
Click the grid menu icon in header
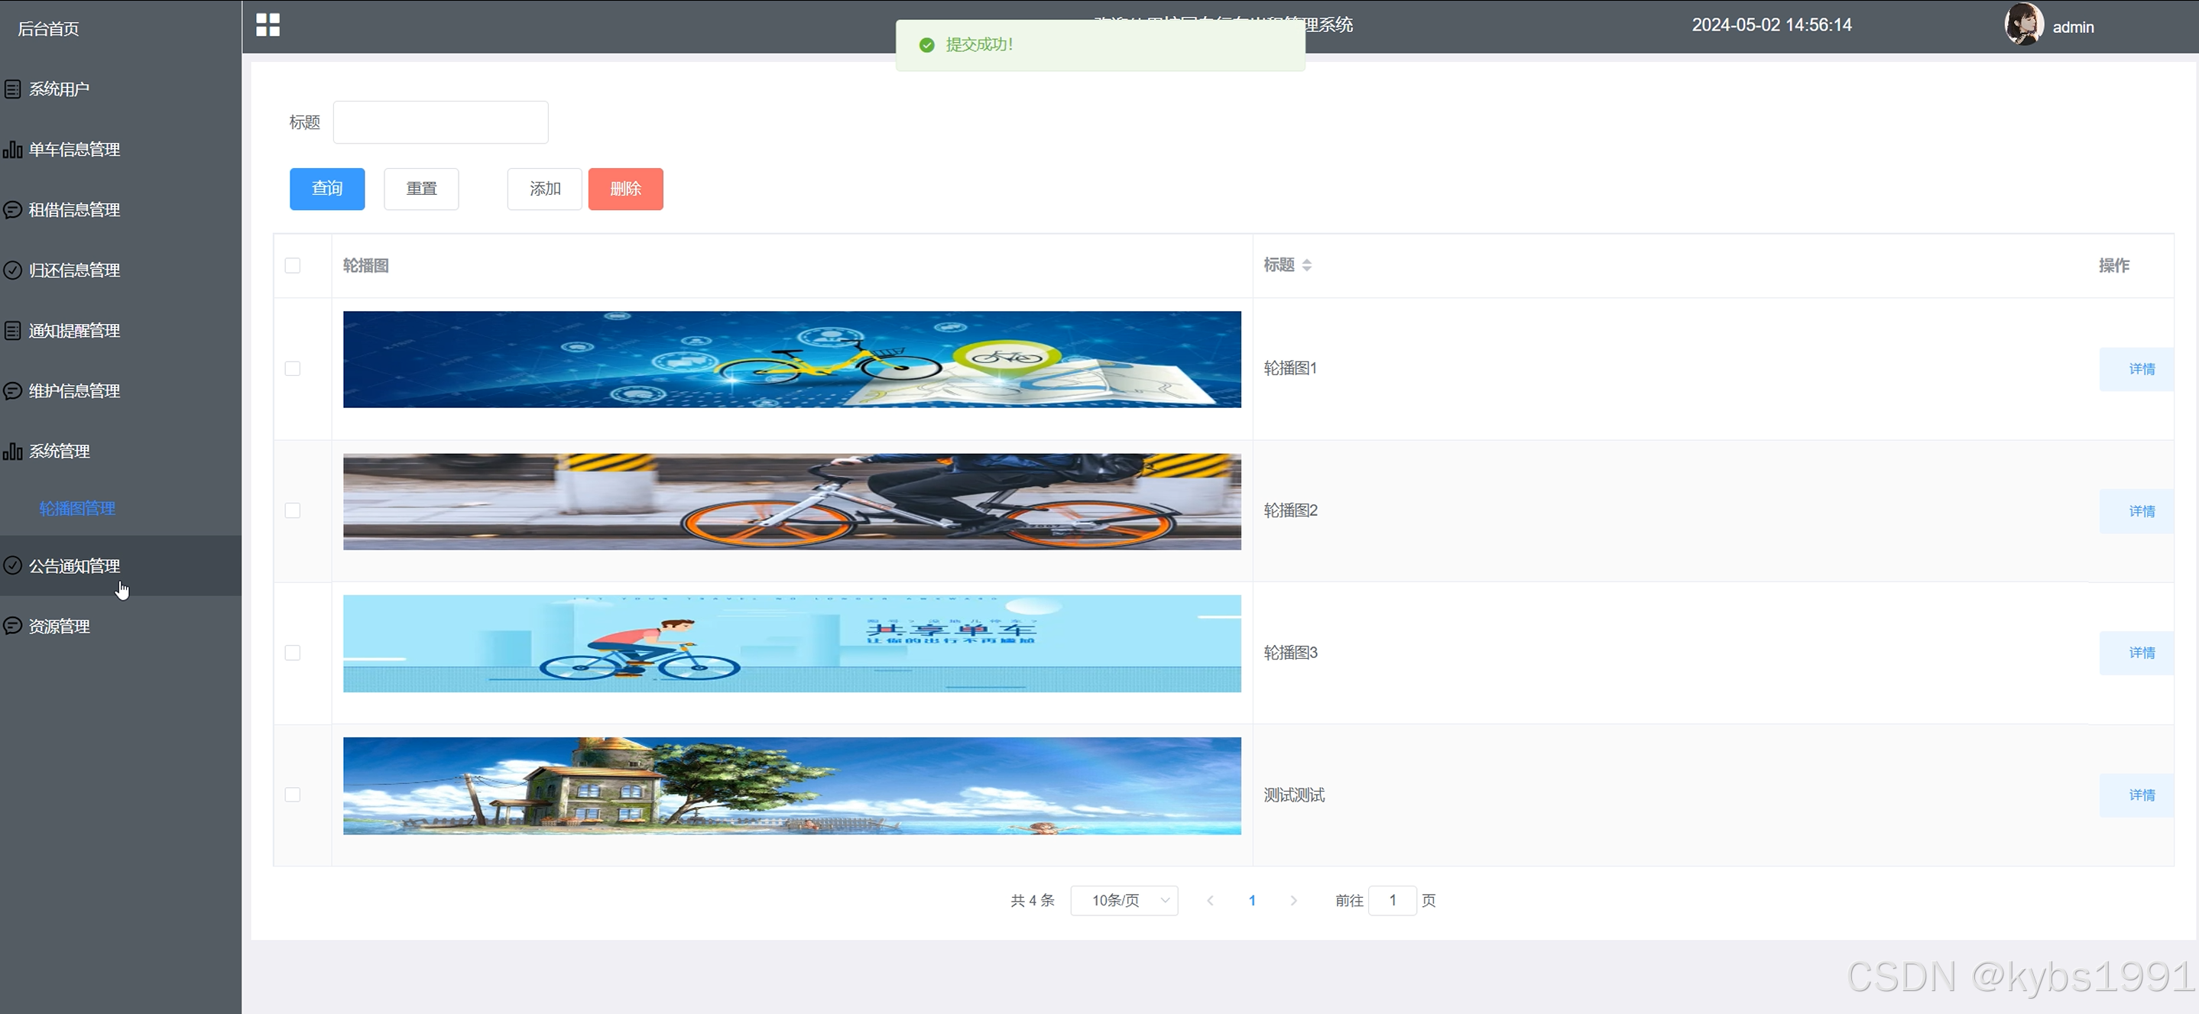pyautogui.click(x=268, y=24)
